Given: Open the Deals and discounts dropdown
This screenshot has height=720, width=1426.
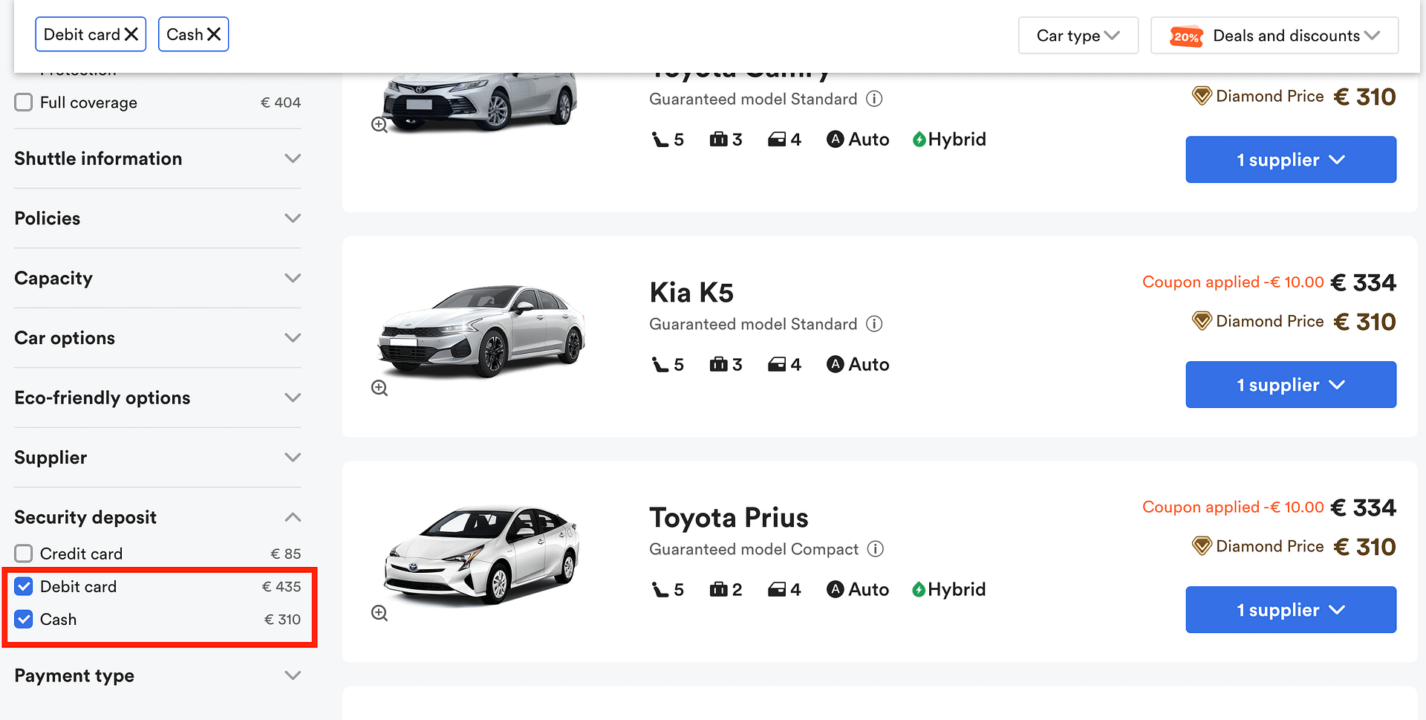Looking at the screenshot, I should [1274, 36].
